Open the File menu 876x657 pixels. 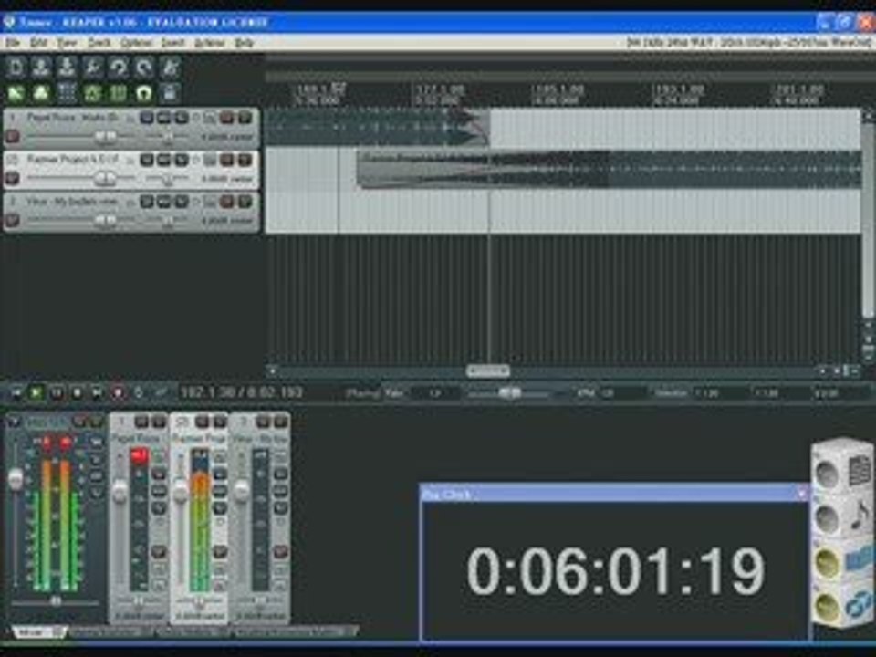(13, 43)
